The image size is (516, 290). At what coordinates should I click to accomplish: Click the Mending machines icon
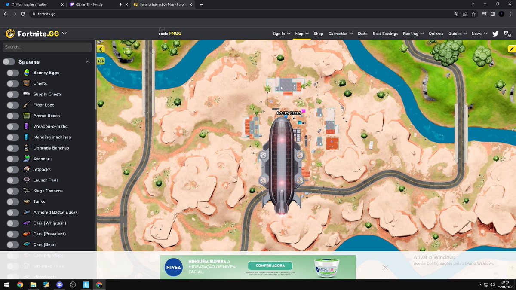coord(27,137)
